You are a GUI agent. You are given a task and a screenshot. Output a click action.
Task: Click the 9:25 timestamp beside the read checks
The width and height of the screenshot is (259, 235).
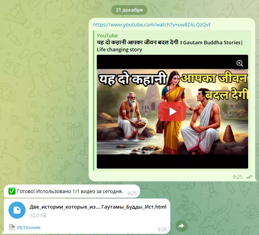coord(237,177)
